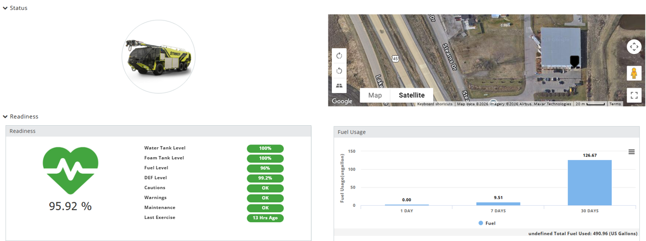Click the Maintenance OK badge
646x241 pixels.
pyautogui.click(x=265, y=208)
